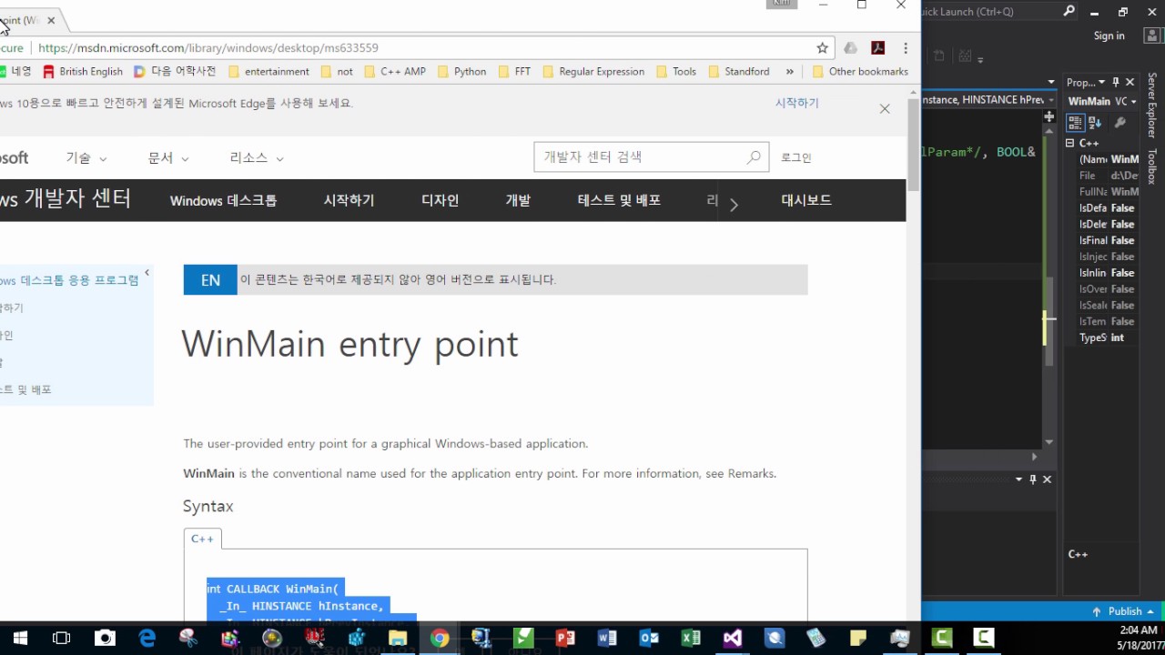Bookmark this page with the star icon
This screenshot has height=655, width=1165.
[x=822, y=47]
